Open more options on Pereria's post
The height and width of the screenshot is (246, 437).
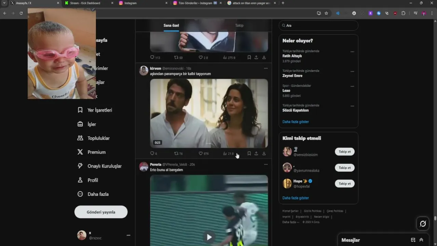[266, 164]
